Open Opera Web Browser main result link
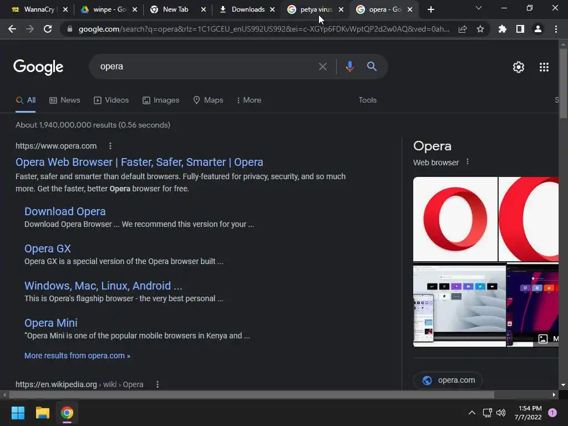 [x=139, y=163]
